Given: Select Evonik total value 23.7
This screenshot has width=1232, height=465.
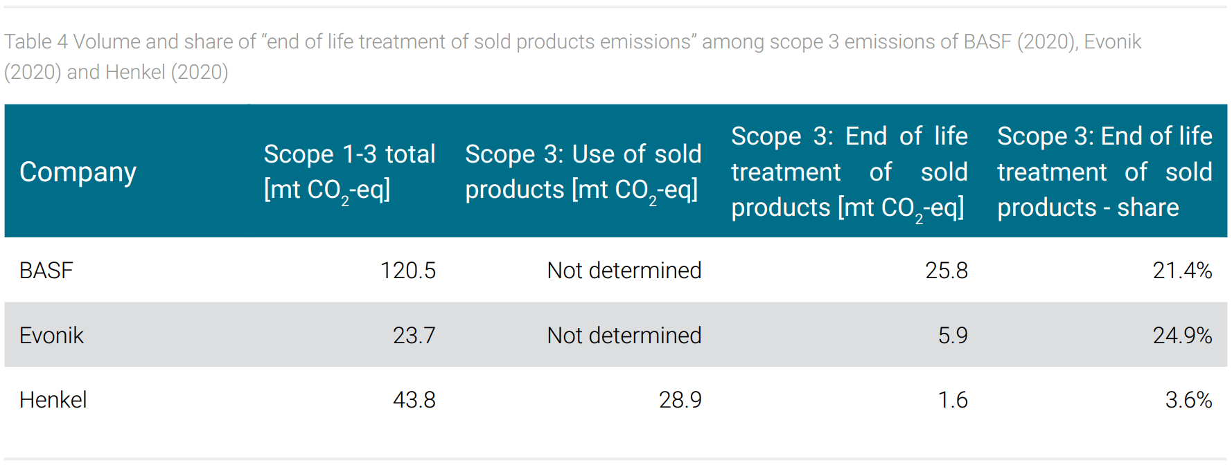Looking at the screenshot, I should [x=414, y=336].
